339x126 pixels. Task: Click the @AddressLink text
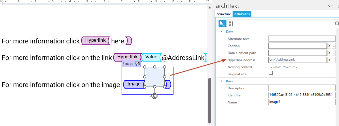click(x=183, y=58)
